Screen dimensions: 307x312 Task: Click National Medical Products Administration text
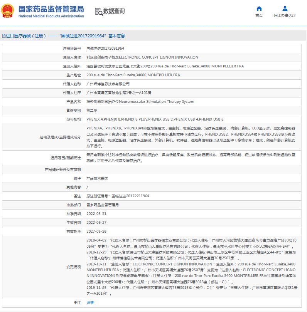[x=51, y=16]
